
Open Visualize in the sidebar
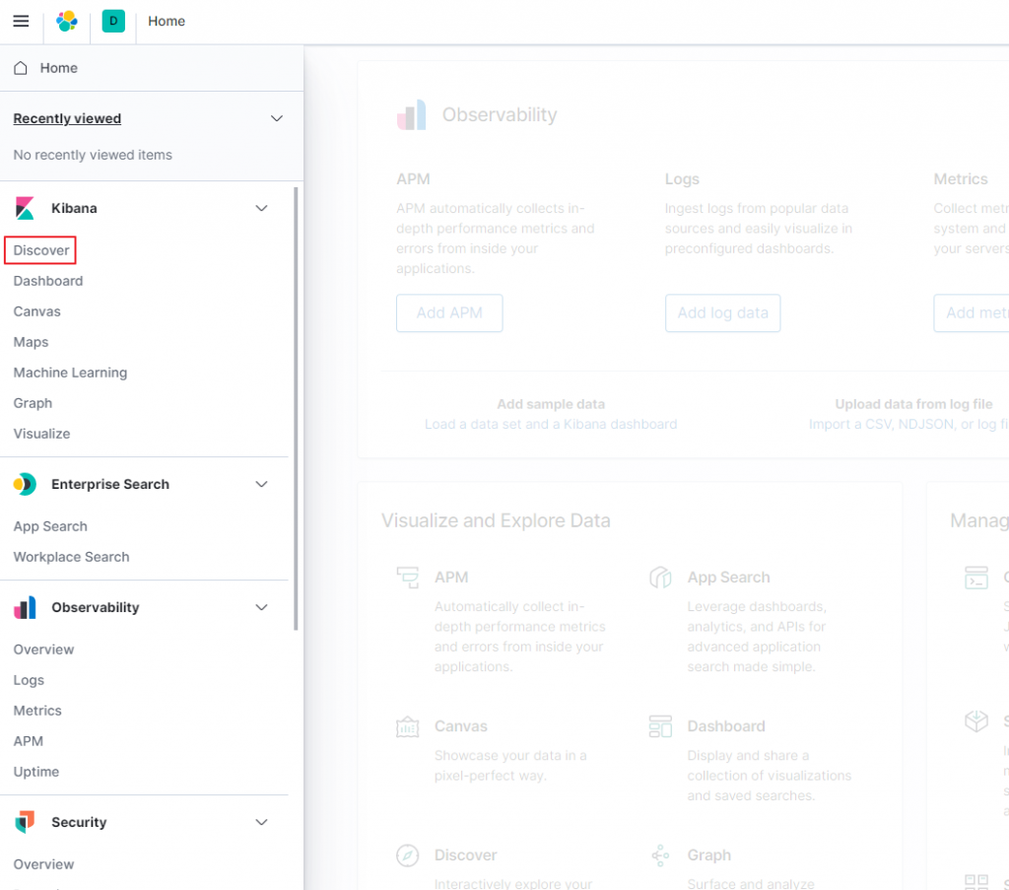[41, 434]
